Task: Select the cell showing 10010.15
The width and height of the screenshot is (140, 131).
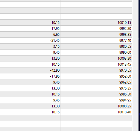Action: pyautogui.click(x=96, y=23)
